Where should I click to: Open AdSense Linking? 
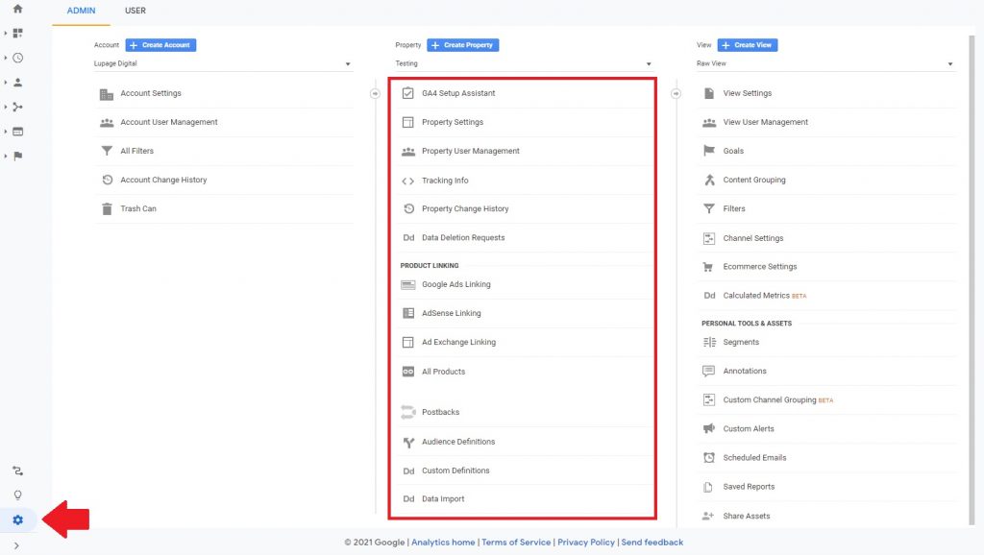pyautogui.click(x=452, y=313)
